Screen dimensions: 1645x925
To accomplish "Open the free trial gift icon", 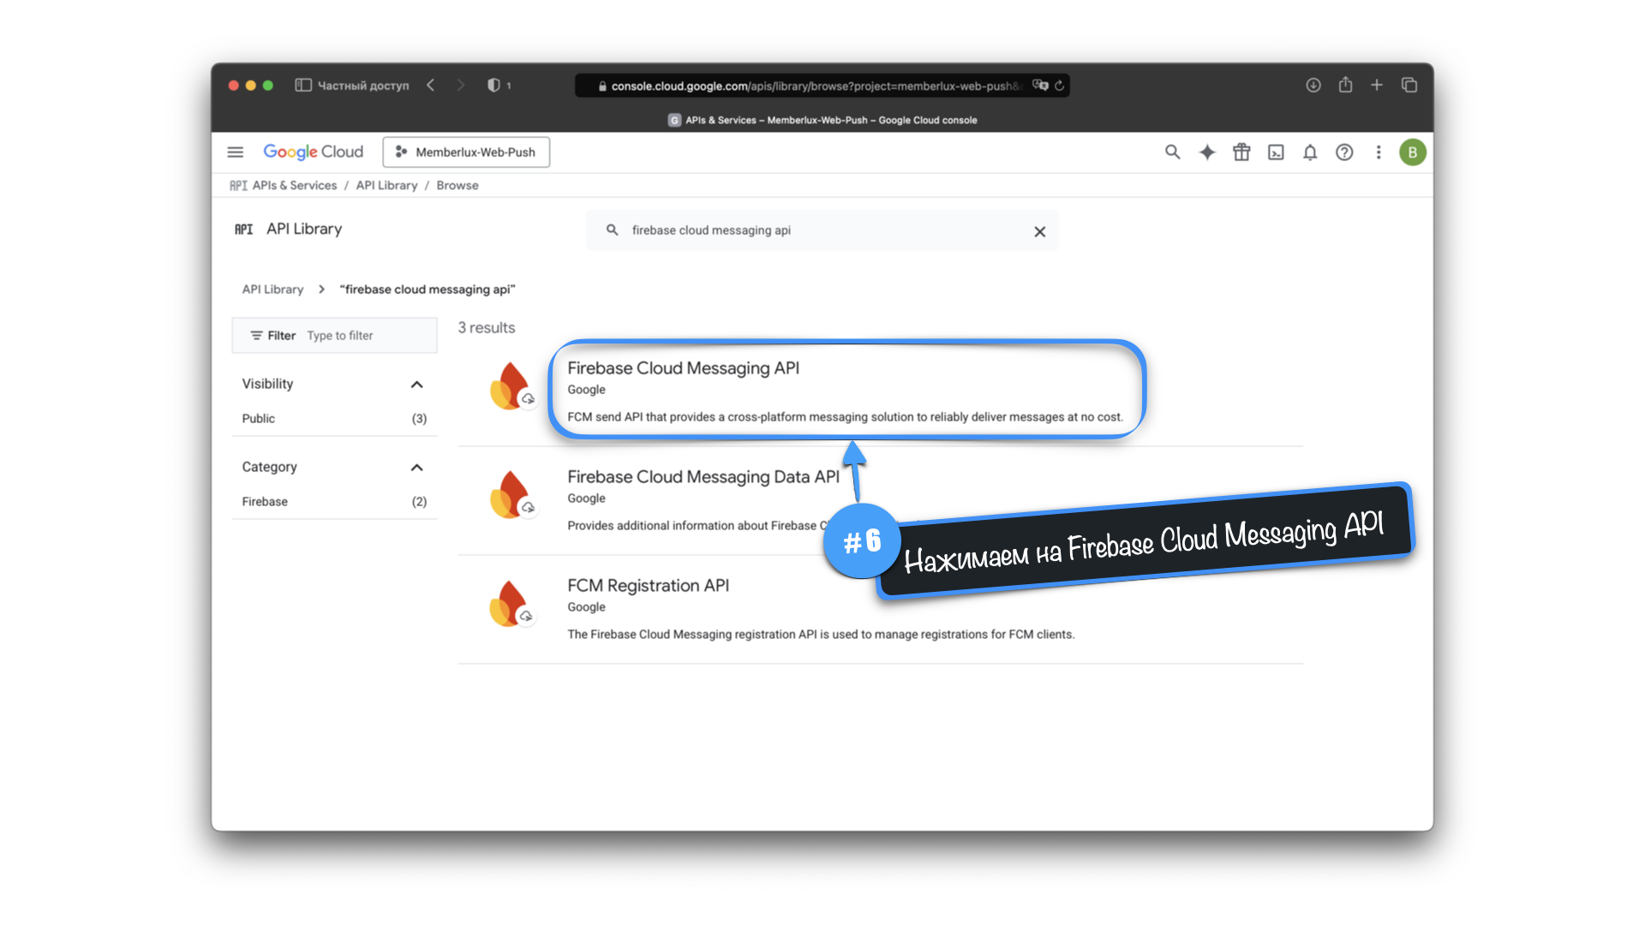I will tap(1241, 152).
